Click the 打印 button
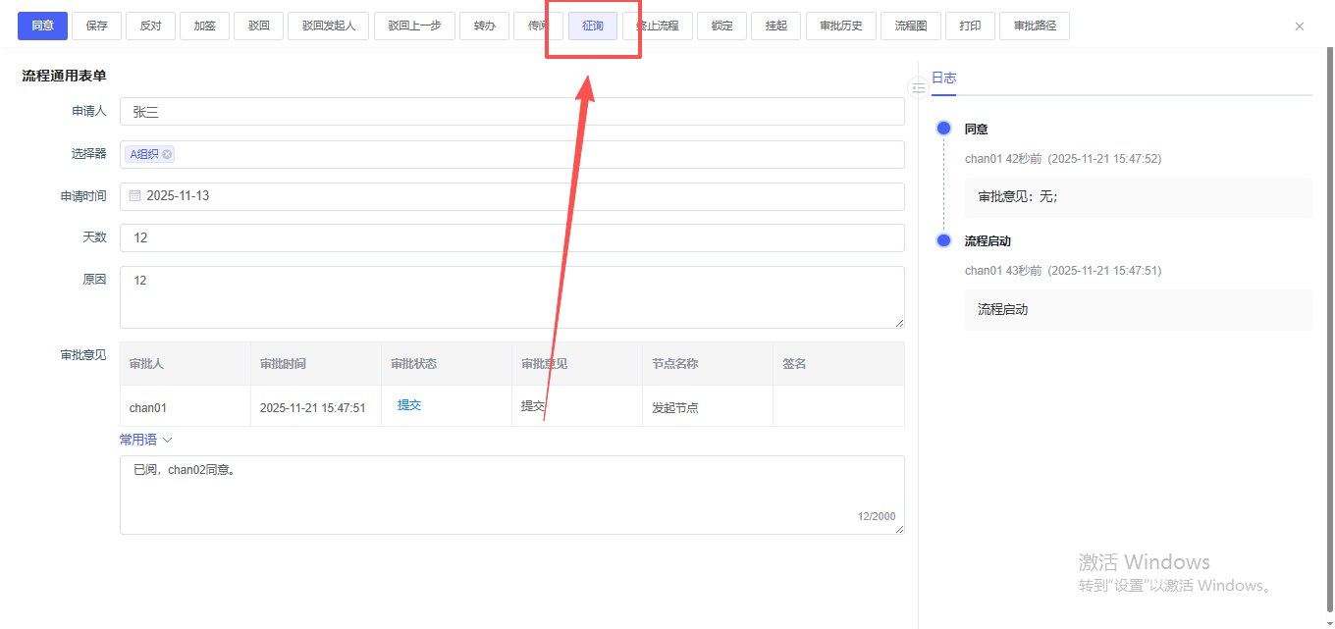Image resolution: width=1335 pixels, height=629 pixels. click(970, 26)
